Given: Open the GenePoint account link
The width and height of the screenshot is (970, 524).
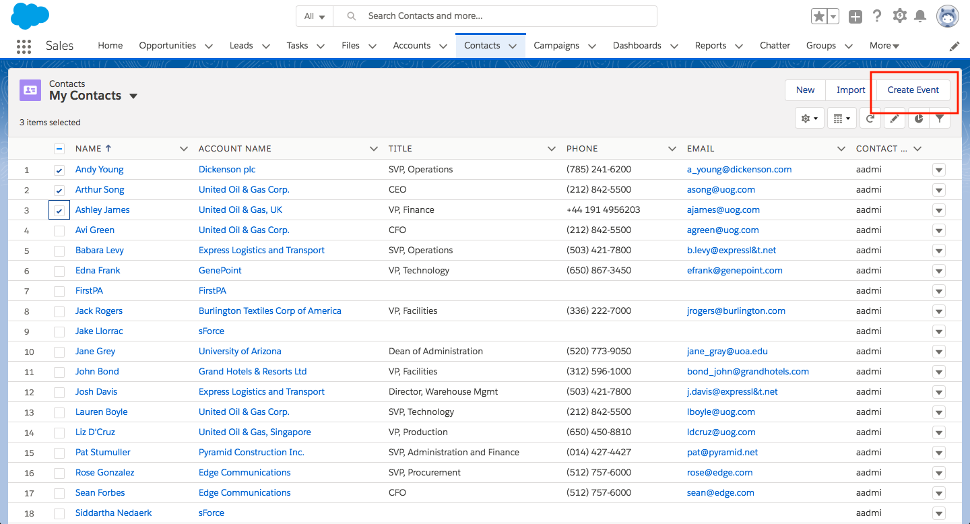Looking at the screenshot, I should coord(220,271).
